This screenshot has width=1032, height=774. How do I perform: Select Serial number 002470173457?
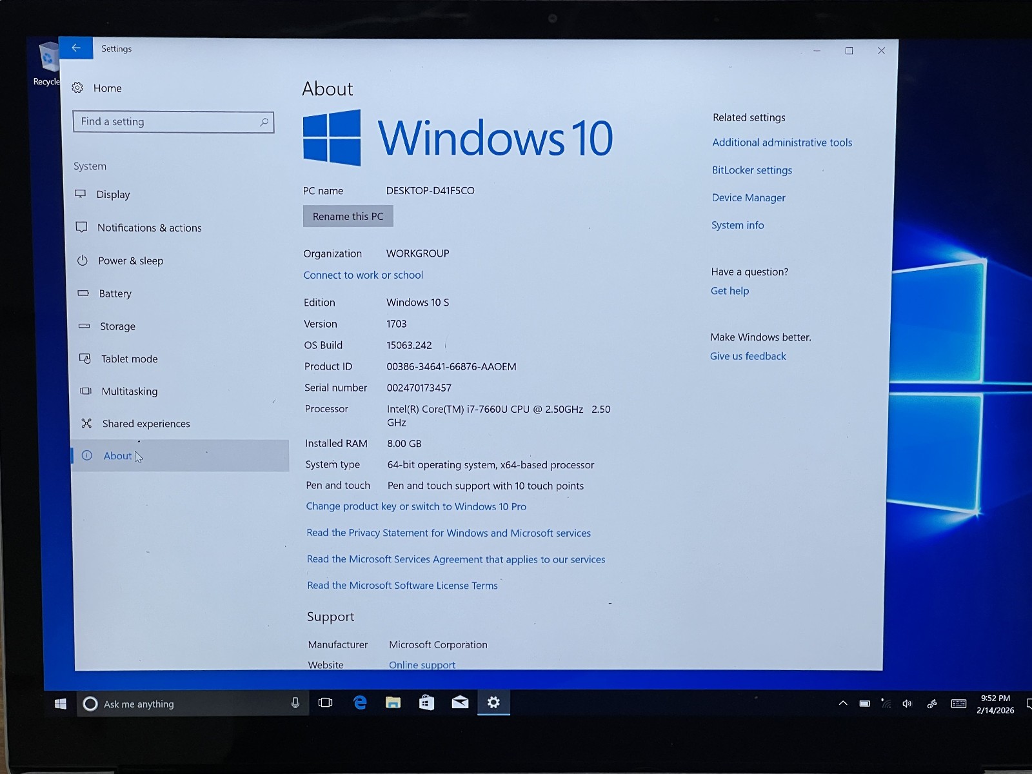419,388
